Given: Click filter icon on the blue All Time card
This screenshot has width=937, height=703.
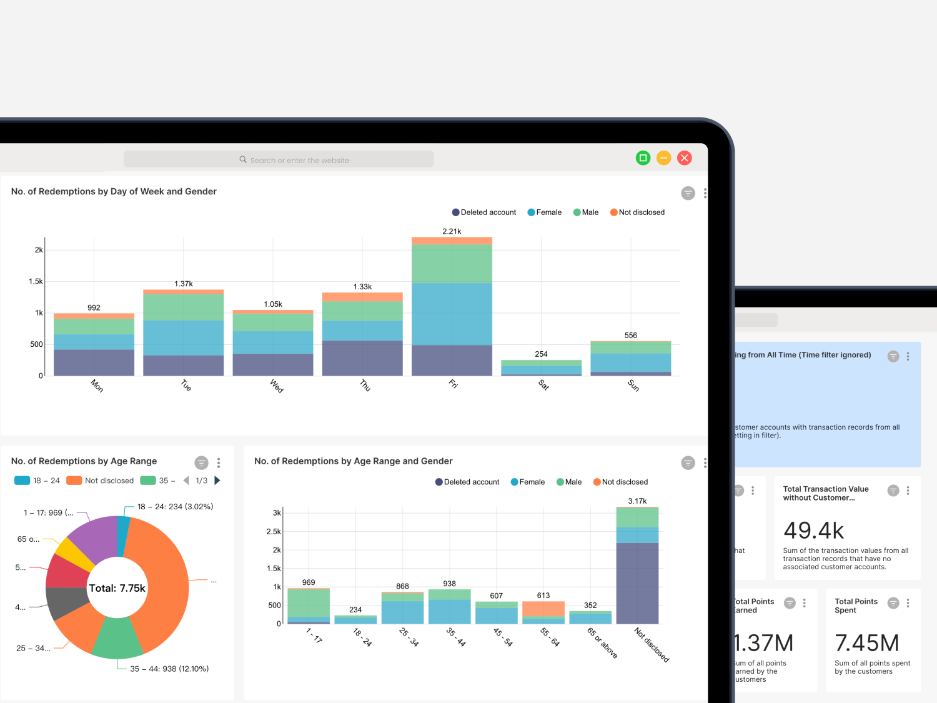Looking at the screenshot, I should coord(893,356).
